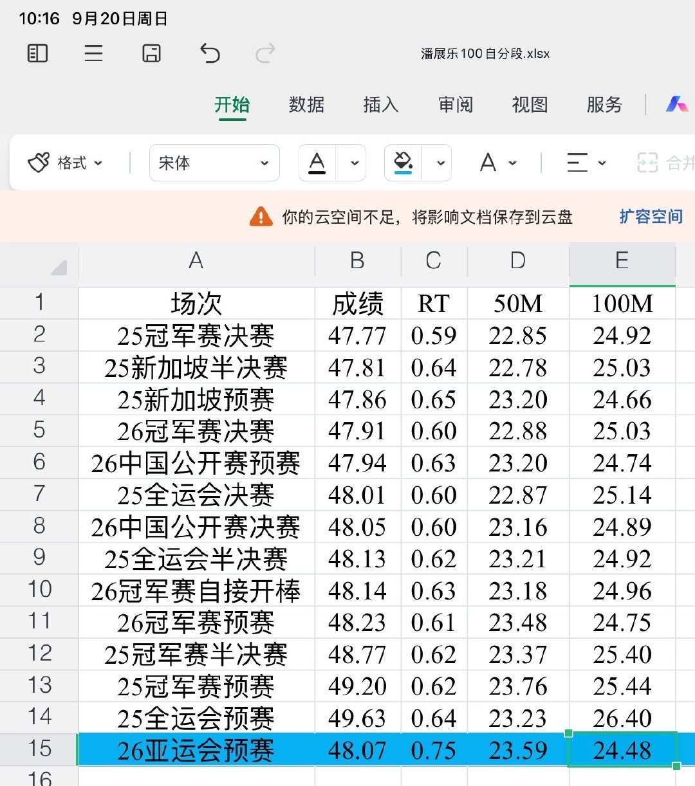The height and width of the screenshot is (786, 695).
Task: Select the 47.77 result cell
Action: tap(358, 335)
